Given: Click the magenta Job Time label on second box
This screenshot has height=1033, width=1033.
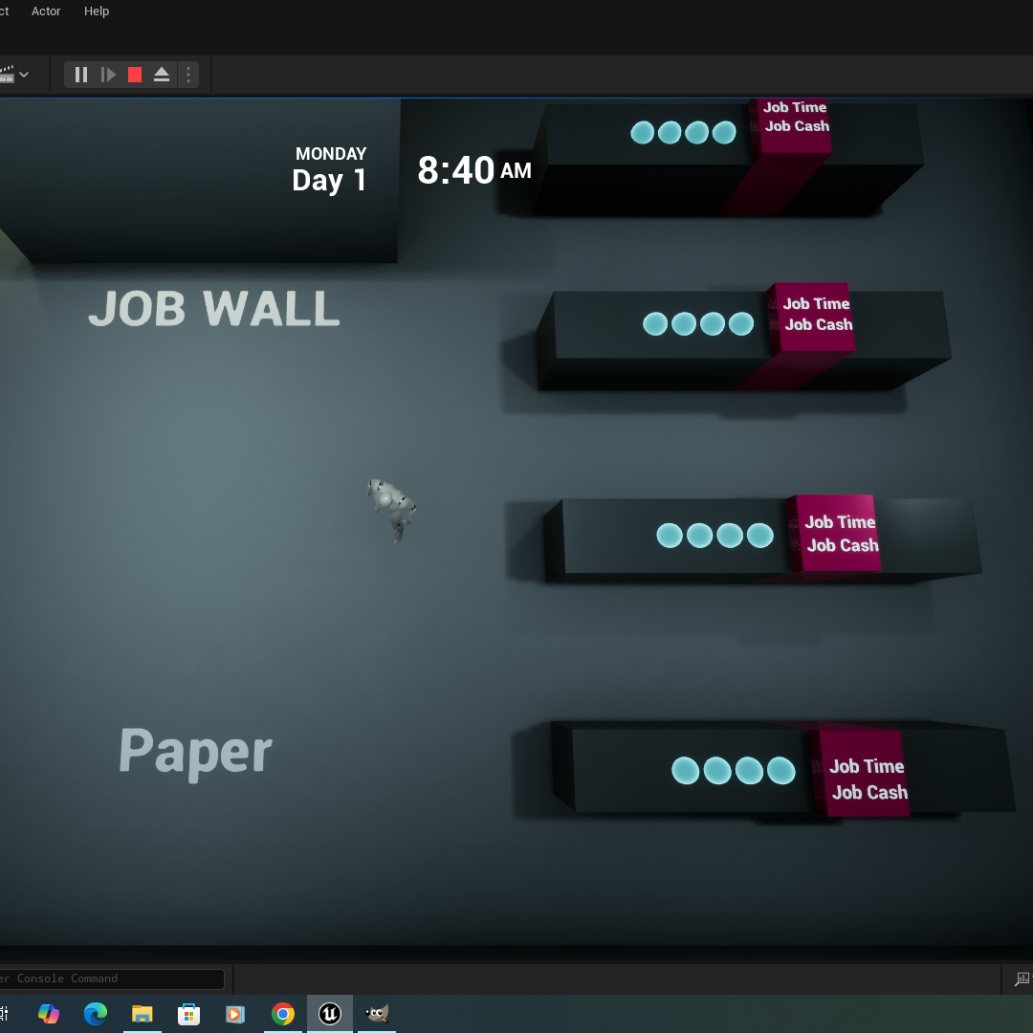Looking at the screenshot, I should point(816,304).
